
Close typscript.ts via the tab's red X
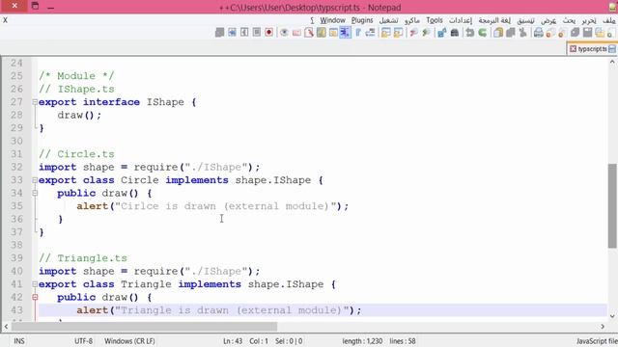(573, 49)
